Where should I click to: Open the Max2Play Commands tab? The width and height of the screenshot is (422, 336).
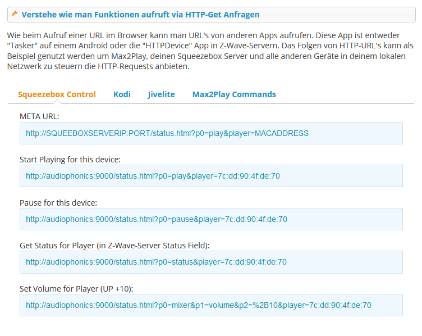234,94
